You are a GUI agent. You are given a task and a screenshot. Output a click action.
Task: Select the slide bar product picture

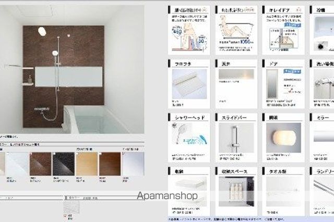tap(236, 138)
